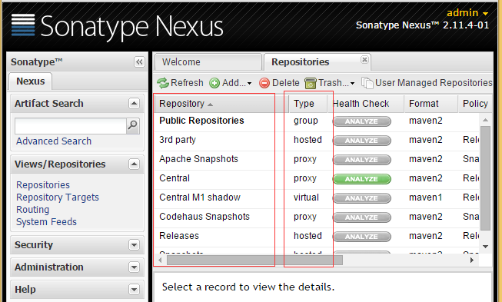The height and width of the screenshot is (302, 502).
Task: Open the Advanced Search link
Action: pyautogui.click(x=54, y=141)
